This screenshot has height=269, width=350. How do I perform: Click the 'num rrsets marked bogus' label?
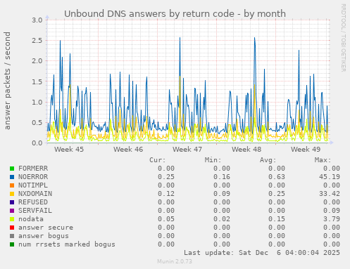tap(67, 244)
